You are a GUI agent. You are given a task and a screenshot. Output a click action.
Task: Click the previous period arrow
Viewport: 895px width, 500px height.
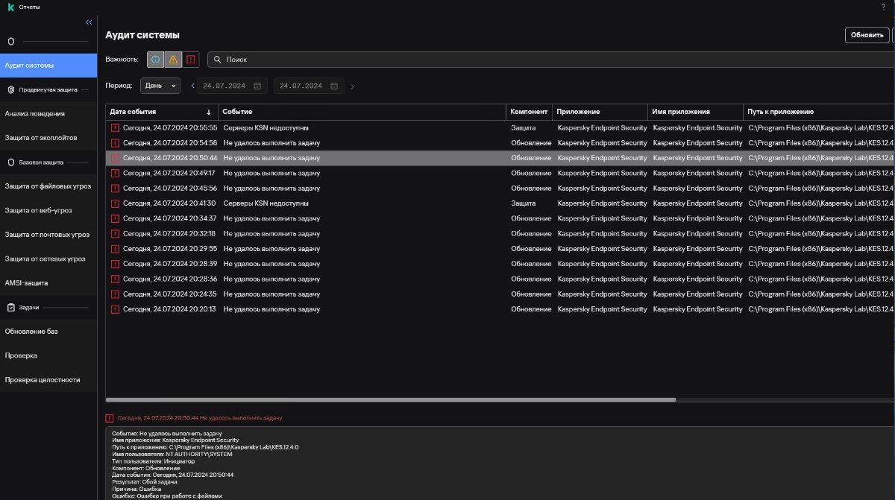coord(192,86)
